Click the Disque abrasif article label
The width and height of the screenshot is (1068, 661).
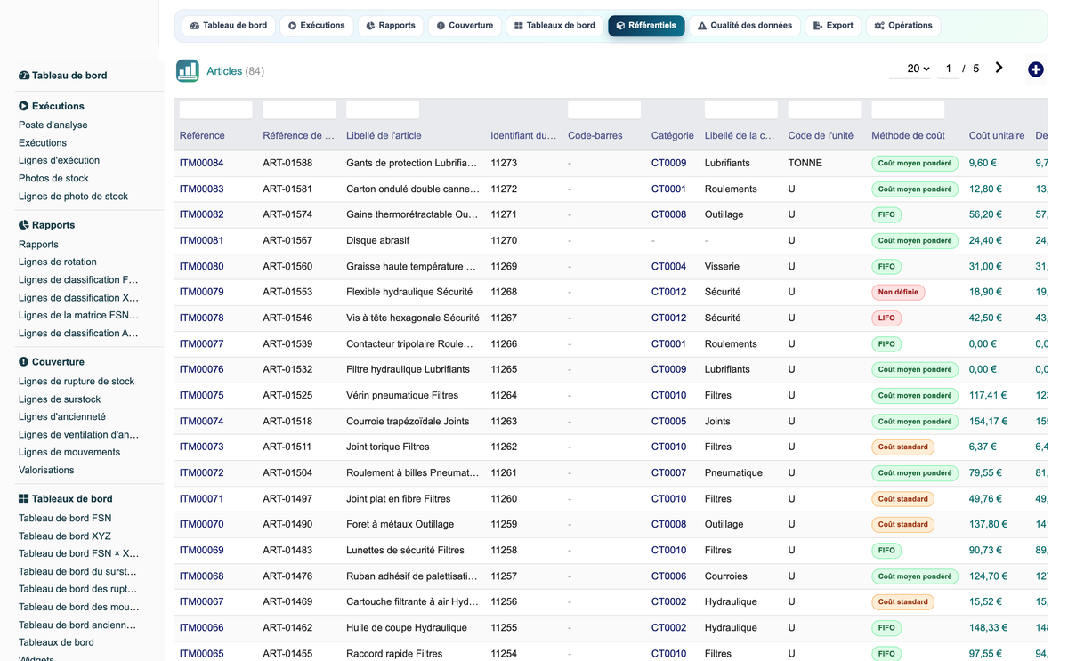pyautogui.click(x=378, y=241)
